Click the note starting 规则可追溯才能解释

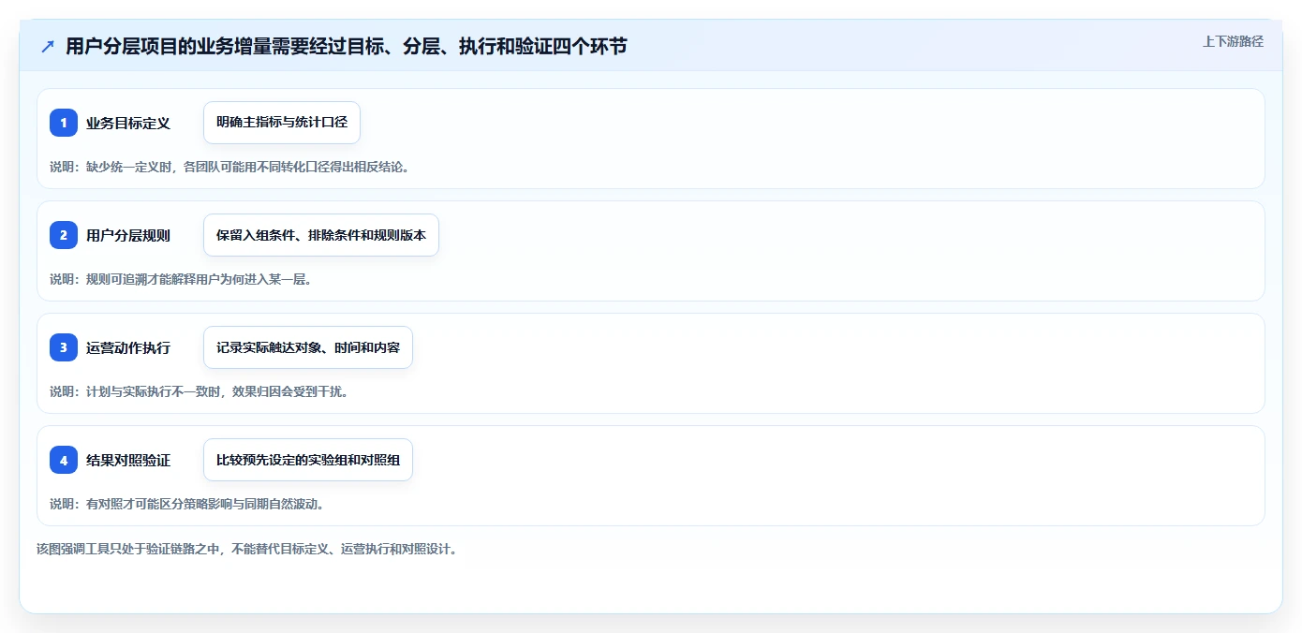point(181,279)
